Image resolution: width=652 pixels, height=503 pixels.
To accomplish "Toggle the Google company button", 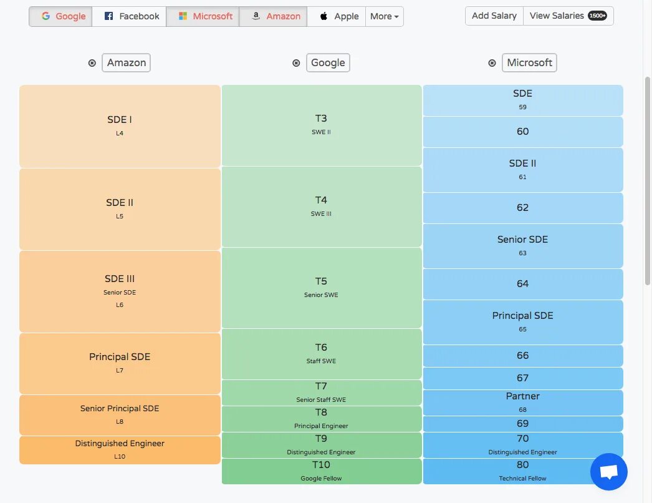I will pyautogui.click(x=60, y=16).
